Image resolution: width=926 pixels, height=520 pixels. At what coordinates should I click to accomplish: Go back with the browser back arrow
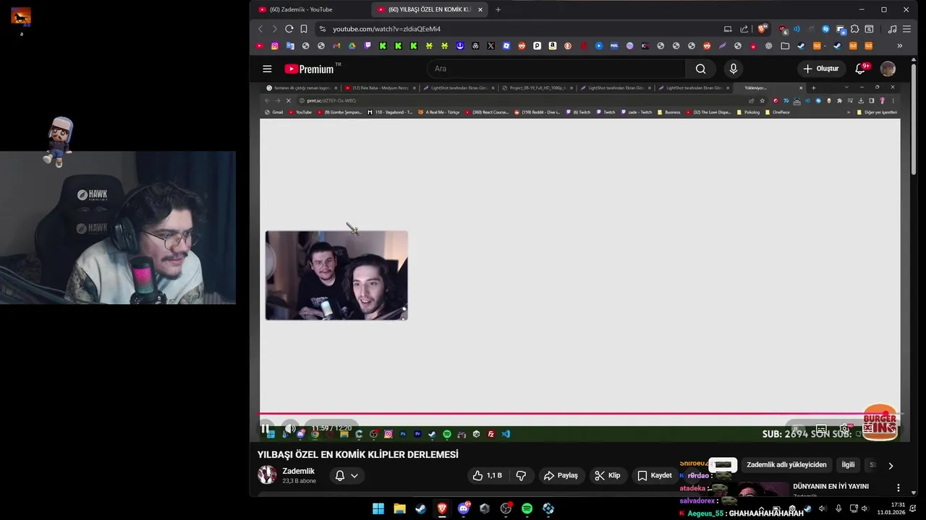(260, 29)
